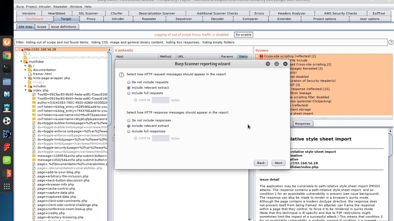Show applications grid in the dock
The width and height of the screenshot is (394, 221).
(7, 186)
